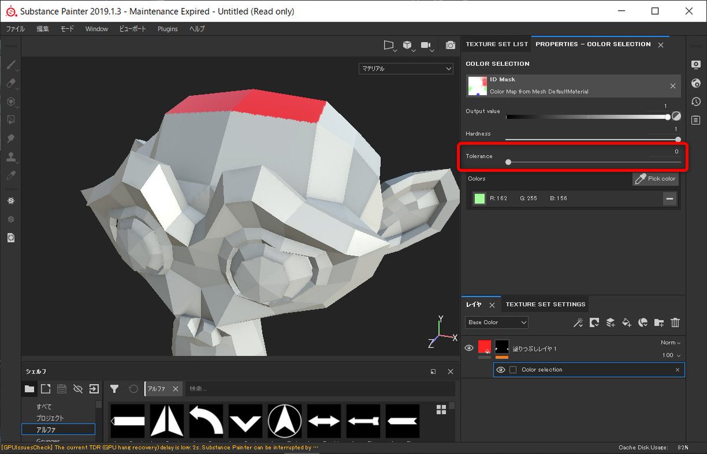Open the History panel icon
Viewport: 707px width, 454px height.
click(696, 102)
